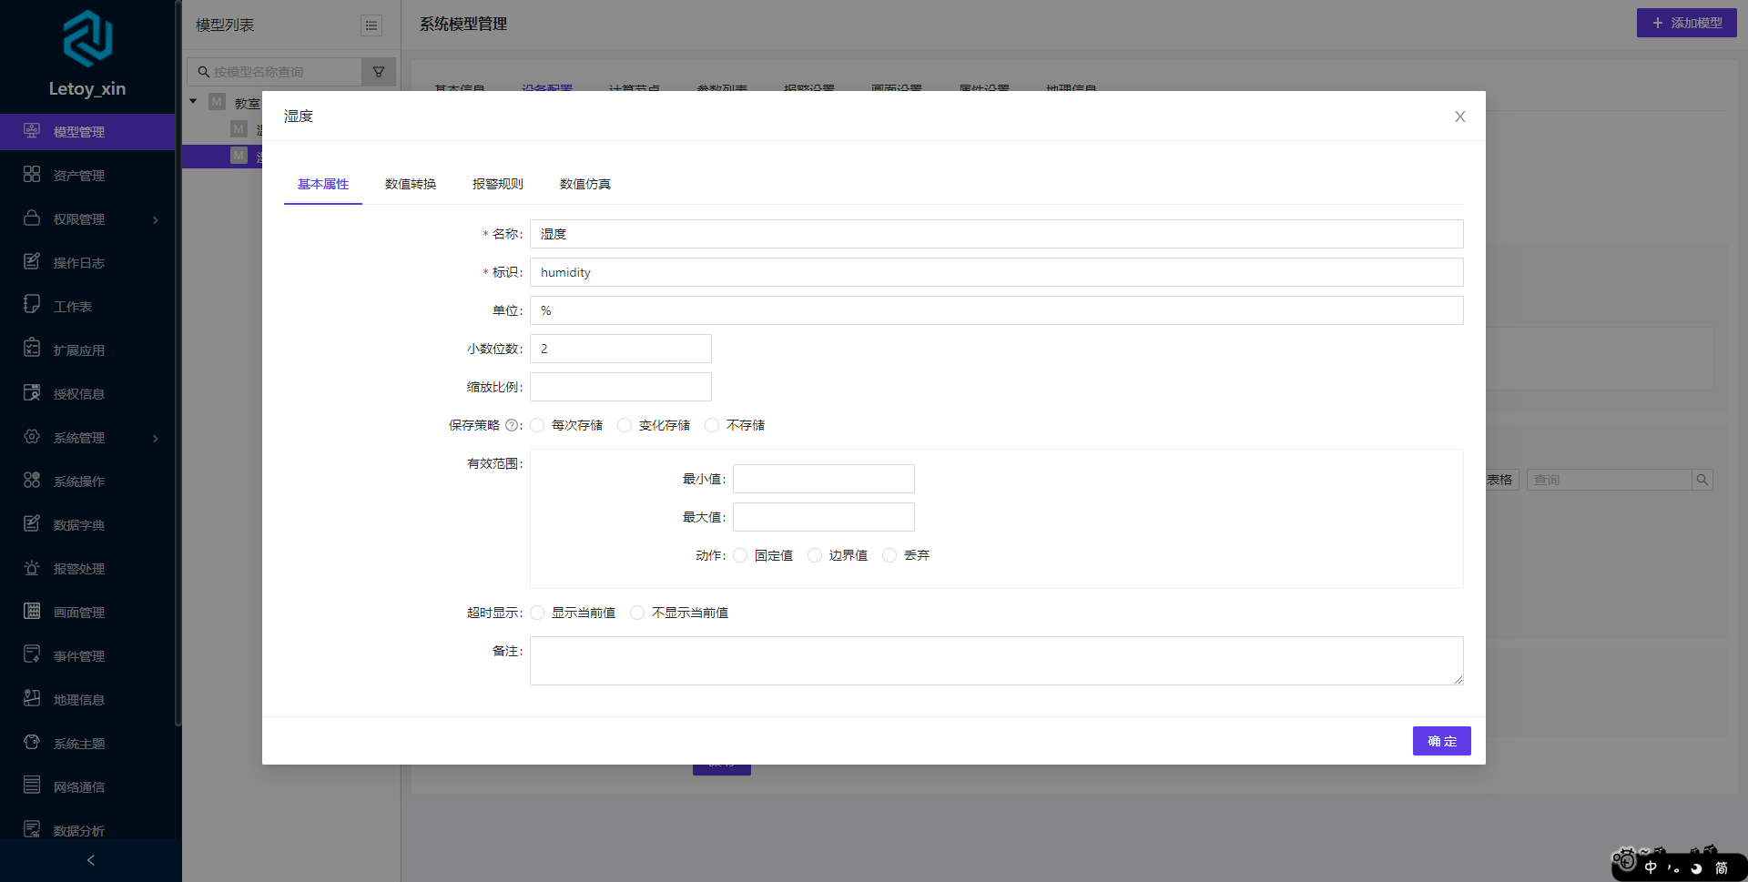1748x882 pixels.
Task: Switch to 报警规则 tab
Action: tap(498, 184)
